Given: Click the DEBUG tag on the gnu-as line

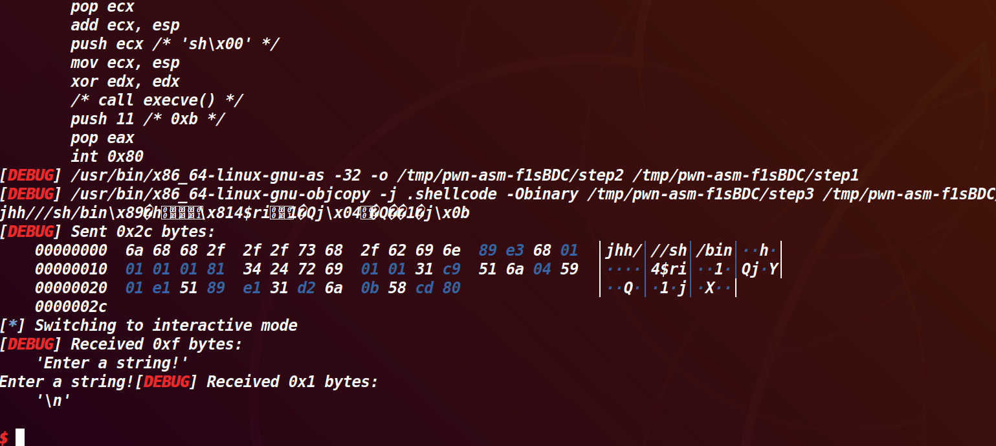Looking at the screenshot, I should [30, 175].
